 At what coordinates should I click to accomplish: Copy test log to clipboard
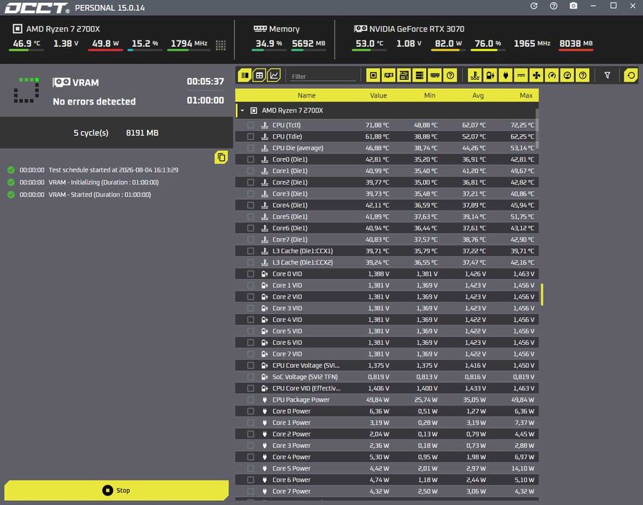(221, 157)
